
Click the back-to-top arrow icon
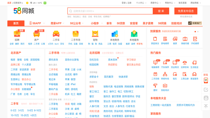tap(206, 106)
